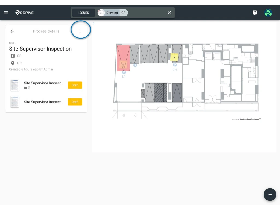Select the red highlighted area on the floor plan

coord(123,58)
